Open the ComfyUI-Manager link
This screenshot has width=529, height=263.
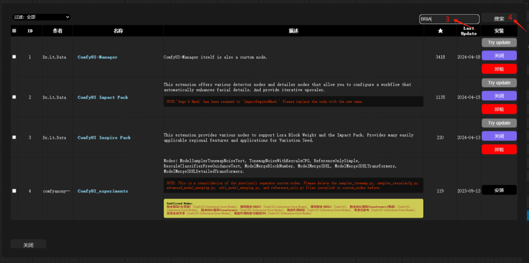[x=97, y=57]
